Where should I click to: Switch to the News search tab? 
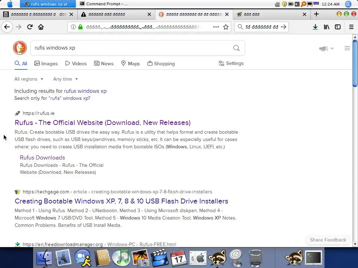point(103,64)
